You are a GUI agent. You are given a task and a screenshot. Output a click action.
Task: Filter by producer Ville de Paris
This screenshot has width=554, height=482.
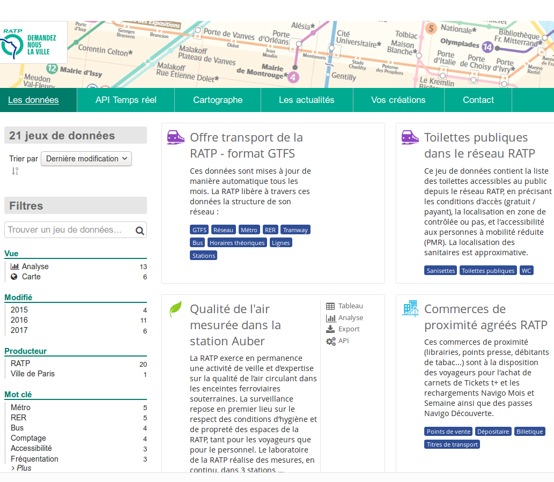pyautogui.click(x=79, y=374)
